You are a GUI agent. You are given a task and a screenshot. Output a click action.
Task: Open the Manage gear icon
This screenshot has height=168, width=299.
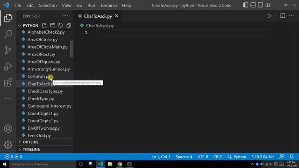[x=8, y=145]
